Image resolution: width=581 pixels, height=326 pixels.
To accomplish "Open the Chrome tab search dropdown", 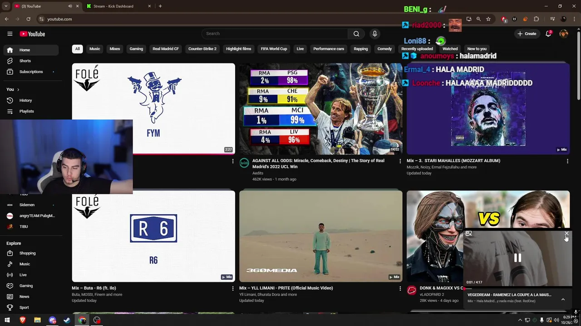I will coord(6,6).
